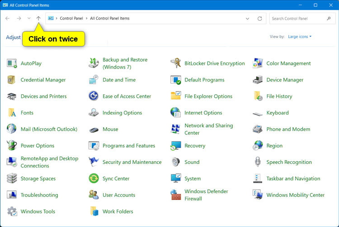The height and width of the screenshot is (227, 339).
Task: Expand the View by Large icons dropdown
Action: click(300, 37)
